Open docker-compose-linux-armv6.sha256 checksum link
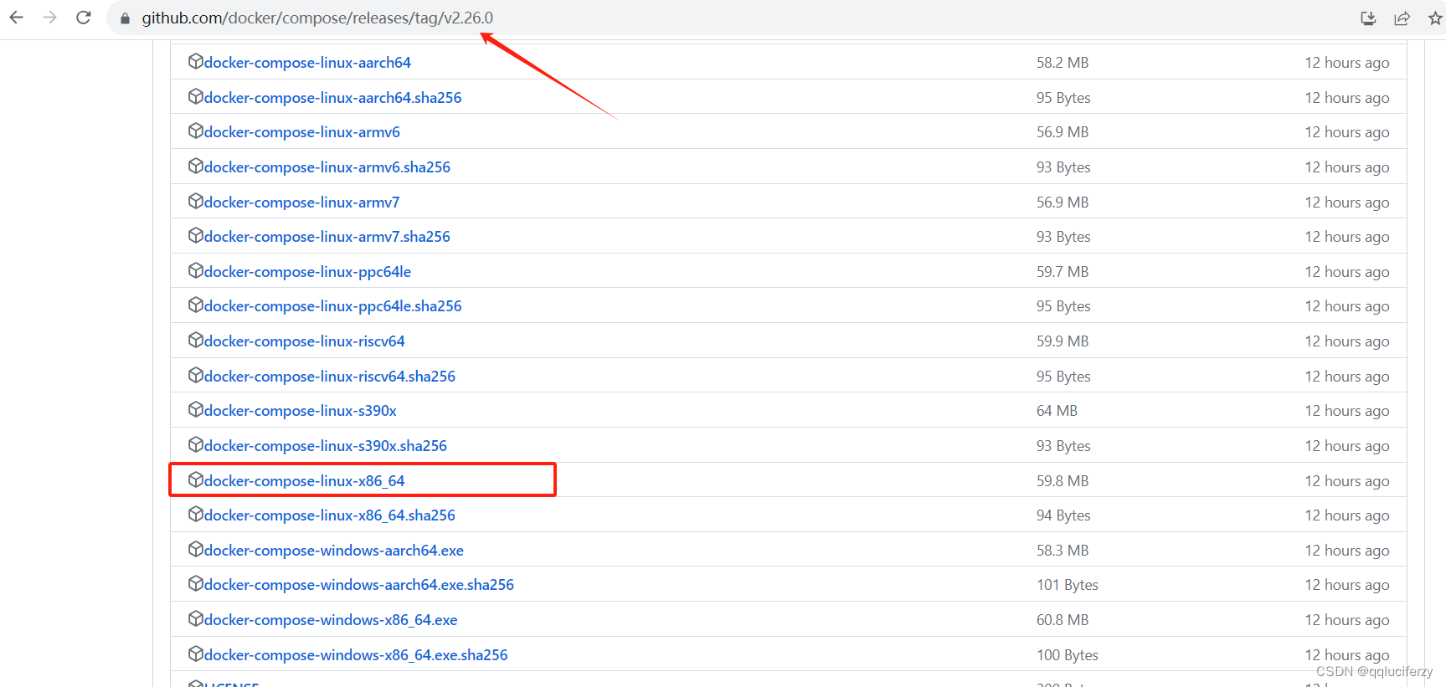The width and height of the screenshot is (1446, 687). click(x=327, y=167)
